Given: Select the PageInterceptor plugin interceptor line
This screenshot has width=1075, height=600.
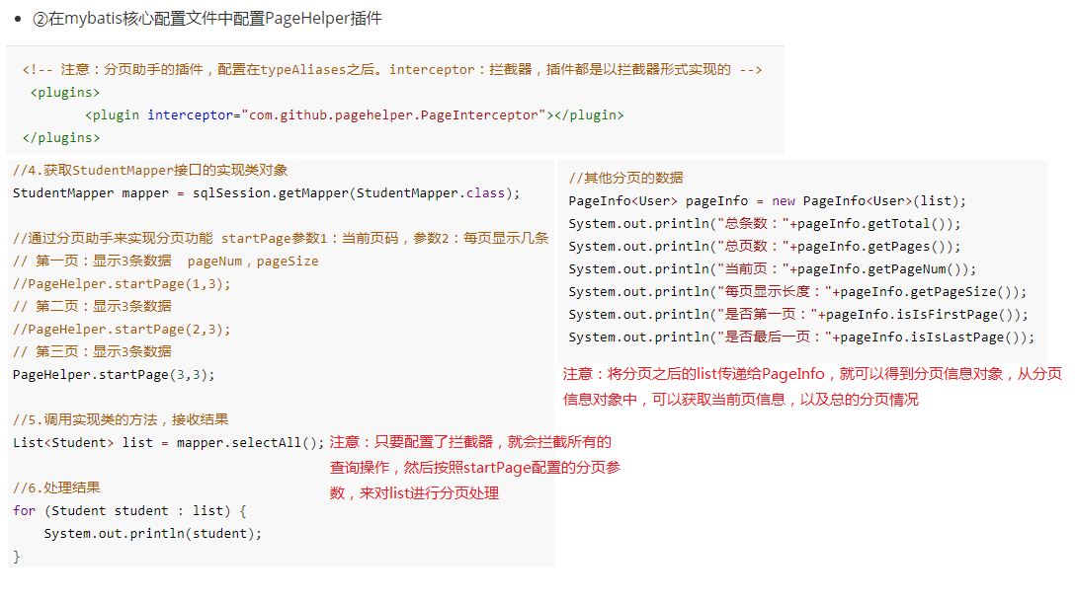Looking at the screenshot, I should tap(355, 115).
